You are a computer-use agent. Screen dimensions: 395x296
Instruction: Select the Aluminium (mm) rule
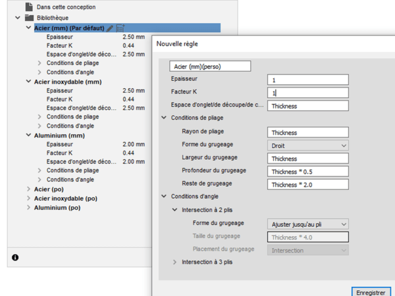pos(61,136)
